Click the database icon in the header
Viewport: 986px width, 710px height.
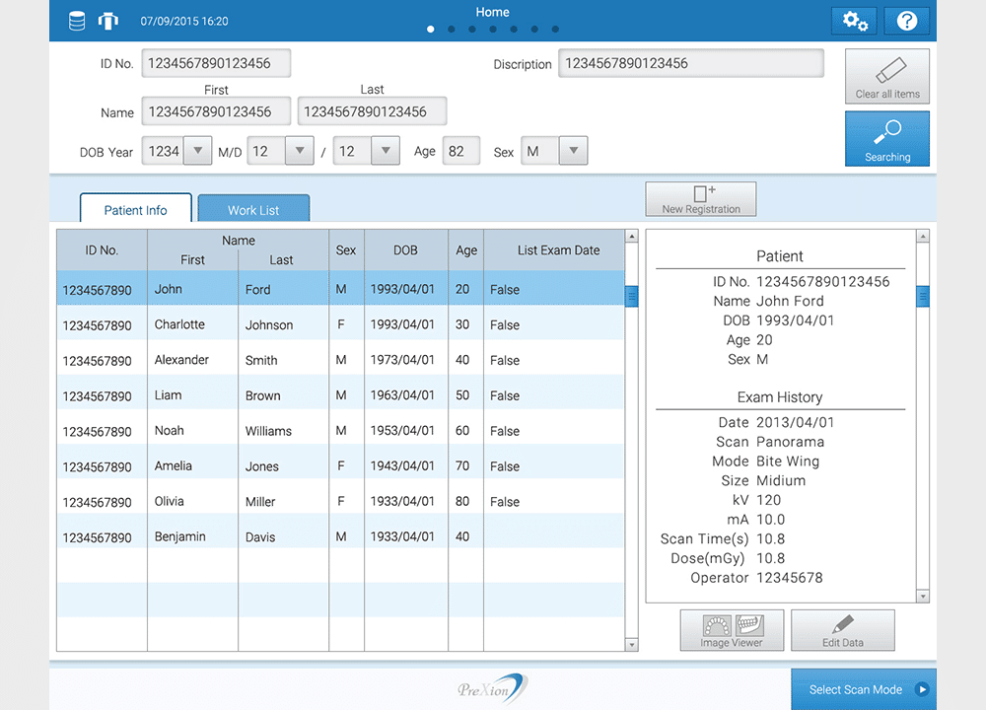click(77, 21)
